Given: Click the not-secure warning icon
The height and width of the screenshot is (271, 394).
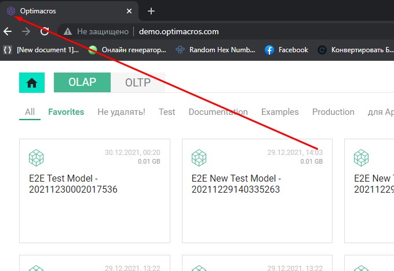Looking at the screenshot, I should point(68,32).
